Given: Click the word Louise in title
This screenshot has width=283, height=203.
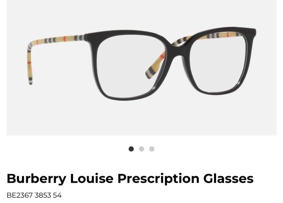Looking at the screenshot, I should click(x=92, y=178).
